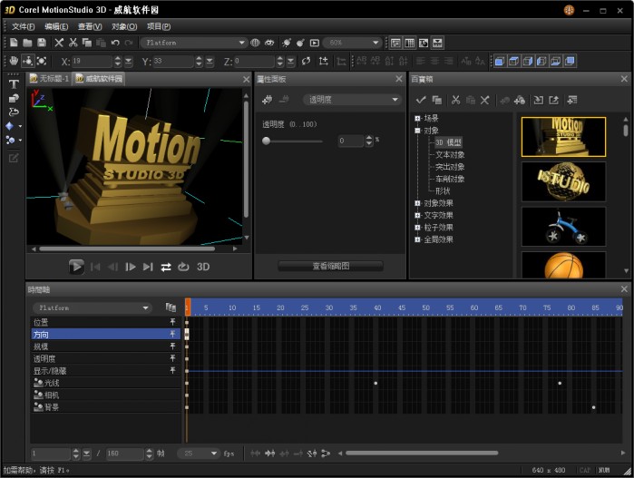This screenshot has width=634, height=478.
Task: Open the 编辑(E) menu
Action: (x=56, y=26)
